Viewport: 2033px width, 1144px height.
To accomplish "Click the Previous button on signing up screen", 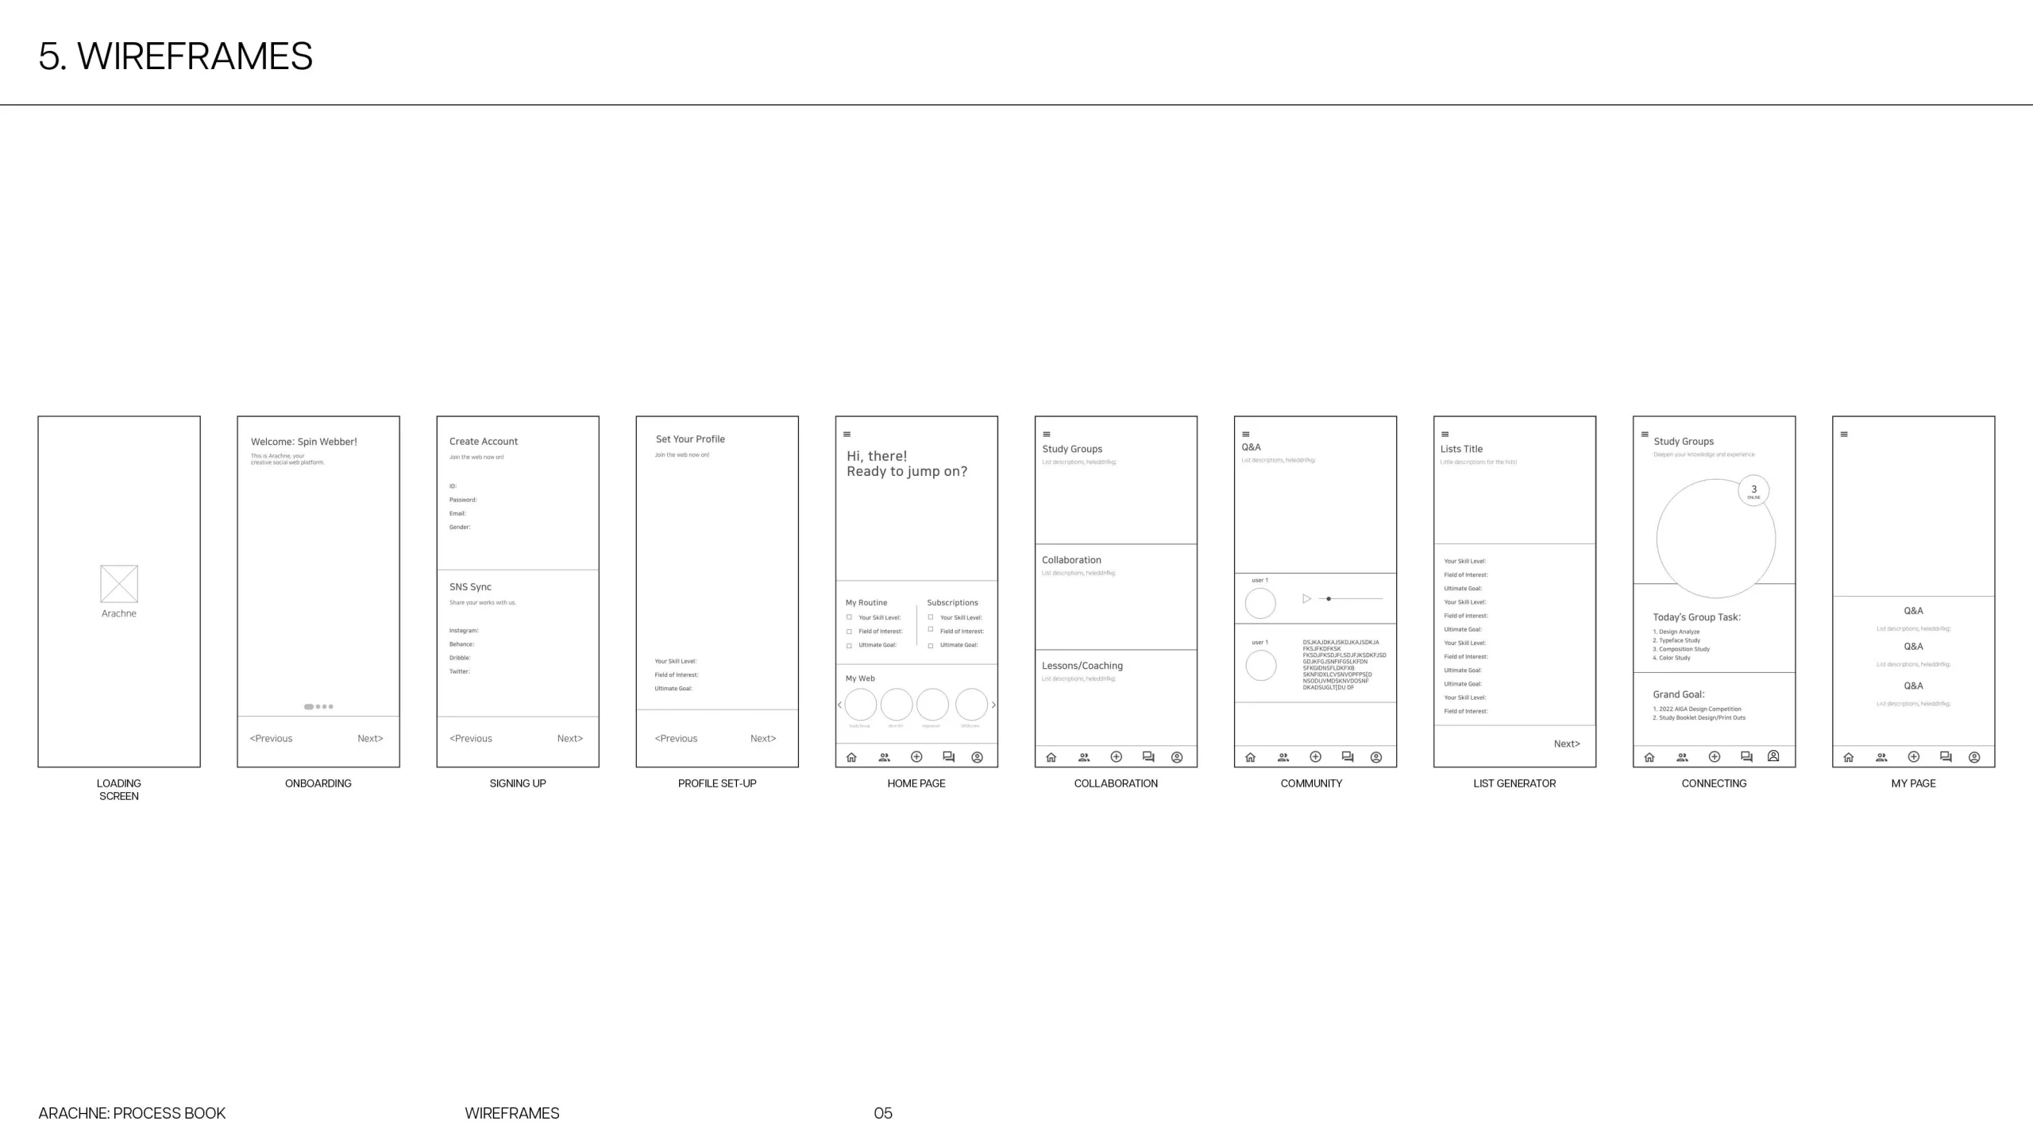I will tap(471, 737).
